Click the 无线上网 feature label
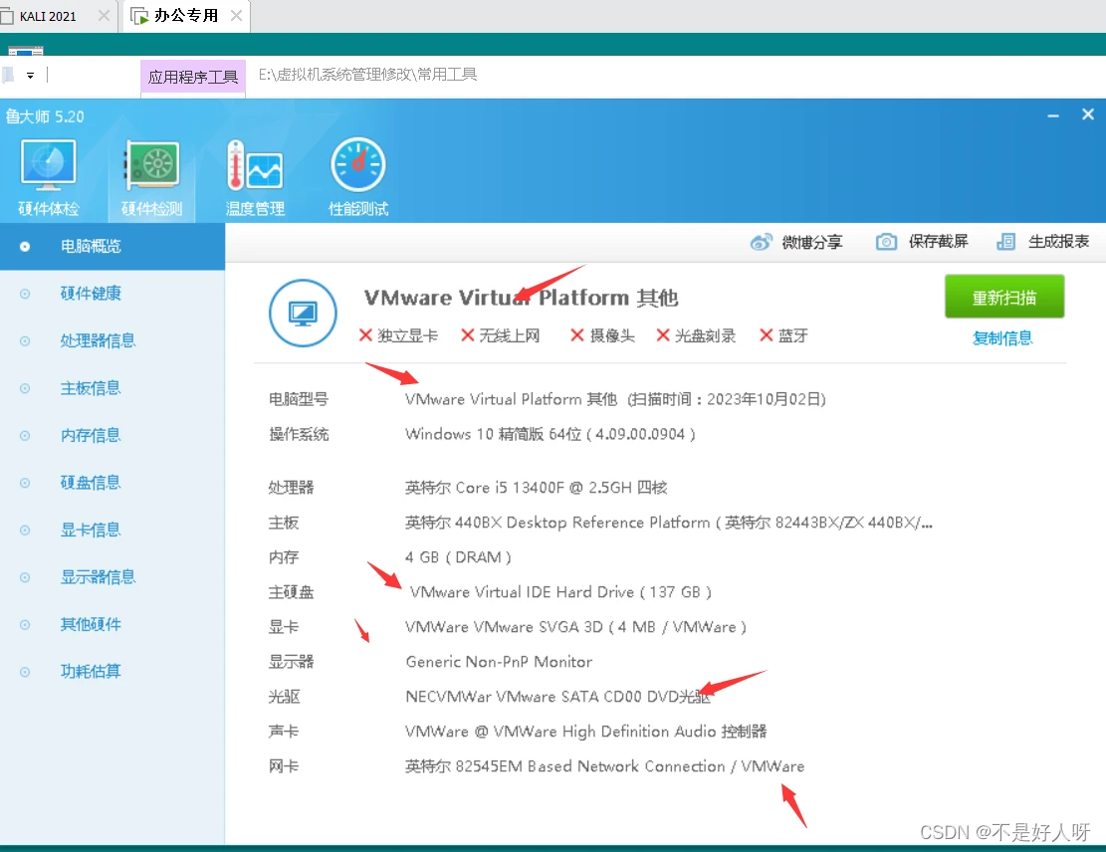1106x852 pixels. [510, 335]
